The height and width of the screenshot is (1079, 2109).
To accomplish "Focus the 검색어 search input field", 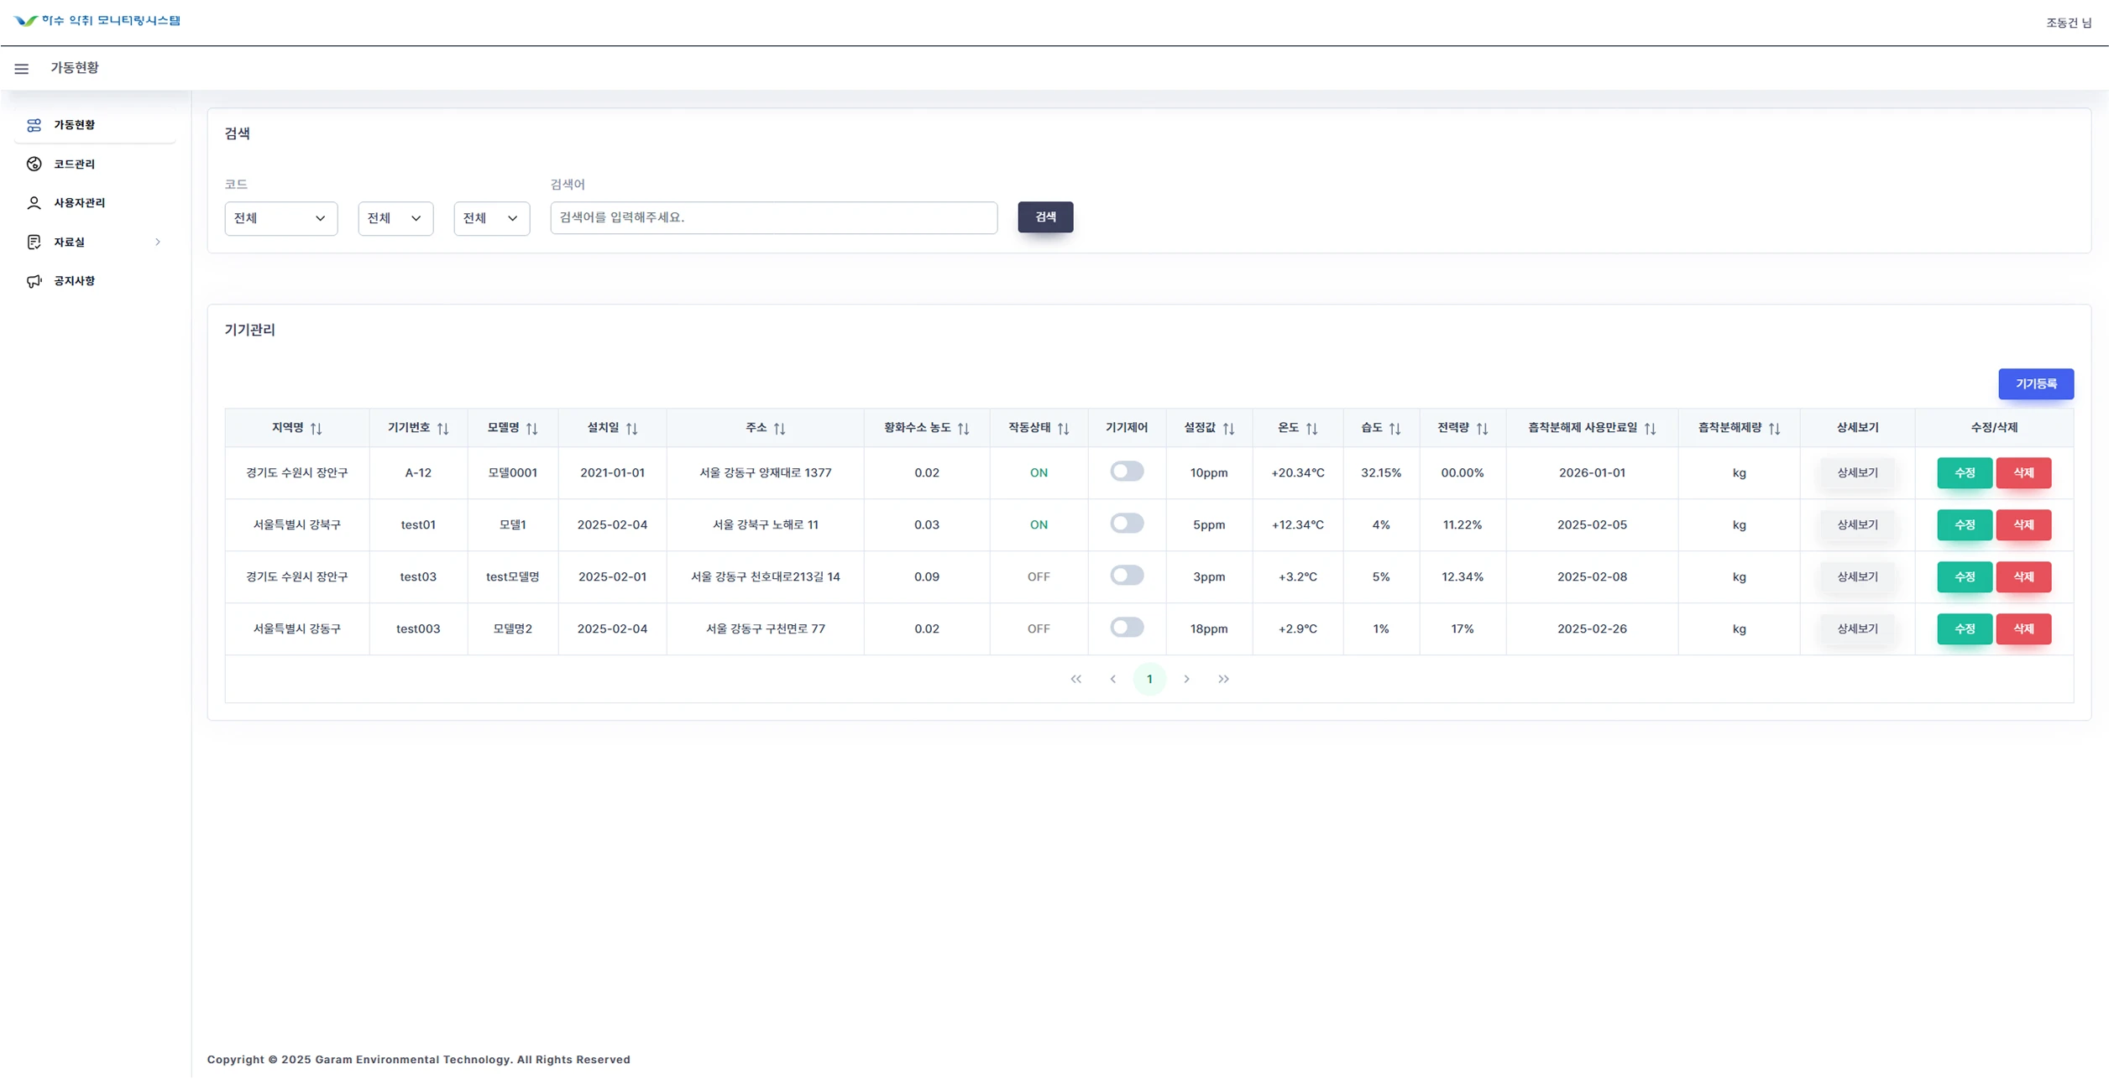I will 773,217.
